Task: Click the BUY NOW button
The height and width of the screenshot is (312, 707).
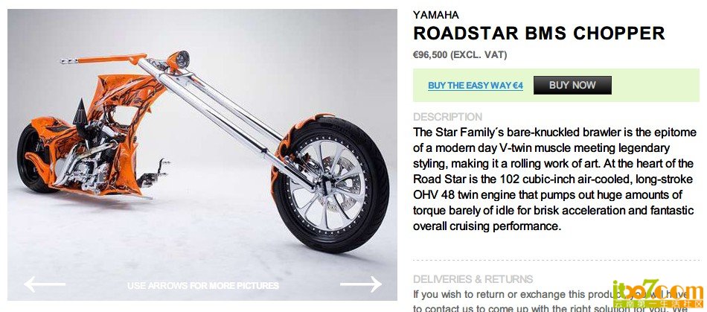Action: pos(572,85)
